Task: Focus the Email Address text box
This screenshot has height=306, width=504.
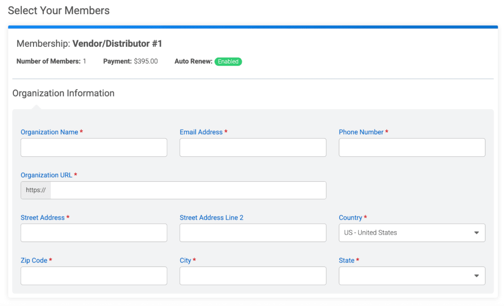Action: pyautogui.click(x=252, y=147)
